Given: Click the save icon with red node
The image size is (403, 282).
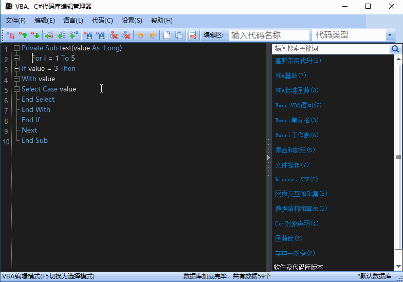Looking at the screenshot, I should click(88, 35).
